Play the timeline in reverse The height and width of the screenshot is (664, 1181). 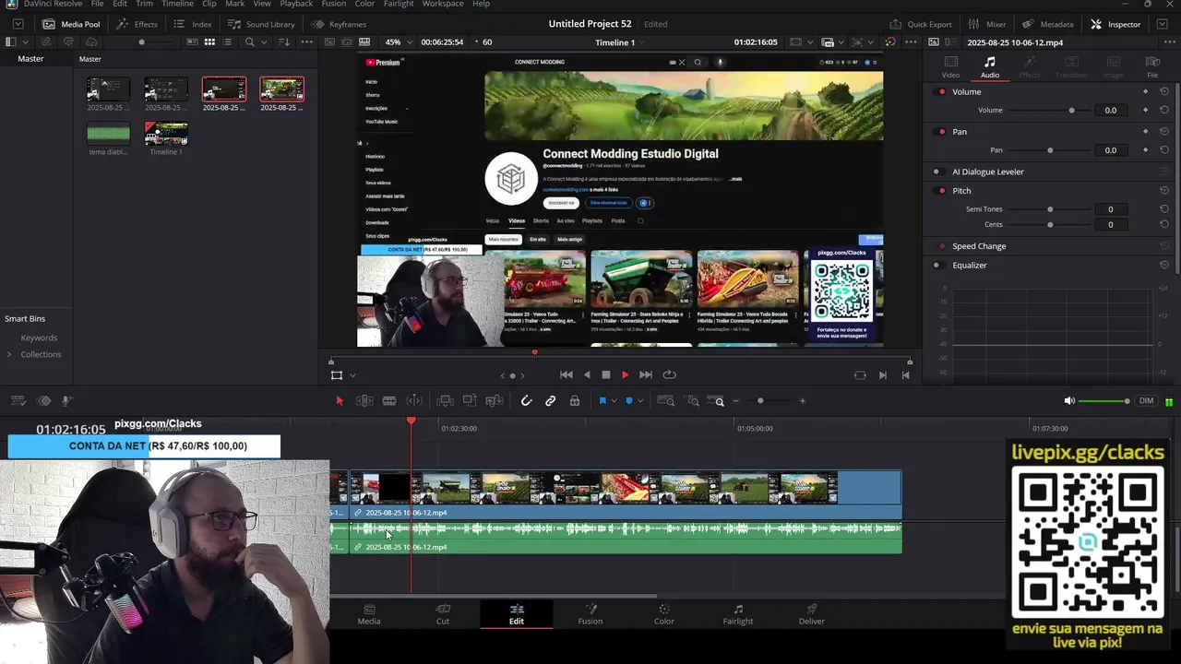click(587, 374)
